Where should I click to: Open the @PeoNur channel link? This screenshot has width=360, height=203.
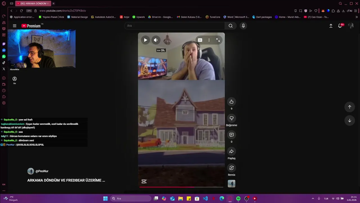pyautogui.click(x=42, y=171)
